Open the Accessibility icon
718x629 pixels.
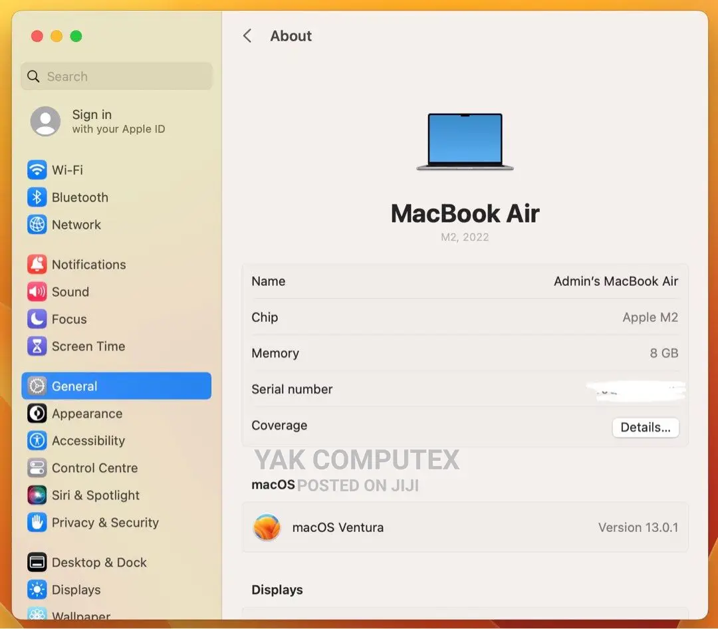coord(37,441)
